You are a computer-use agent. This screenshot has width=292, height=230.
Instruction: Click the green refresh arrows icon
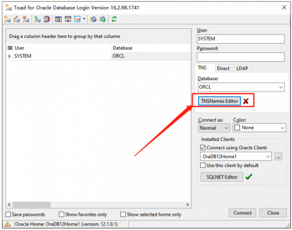[x=114, y=19]
